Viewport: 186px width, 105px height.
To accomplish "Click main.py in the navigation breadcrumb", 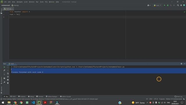I will coord(15,5).
